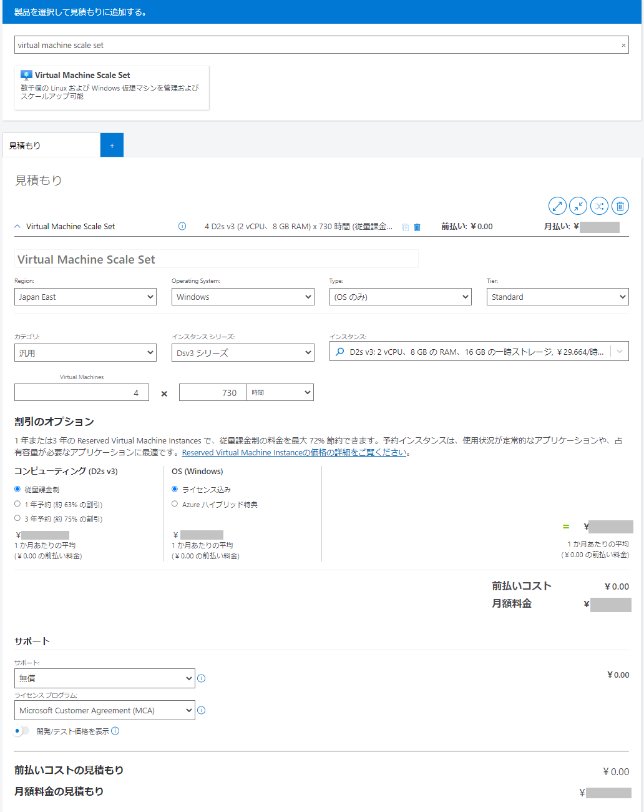Click the Virtual Machine Scale Set name field

[x=217, y=259]
